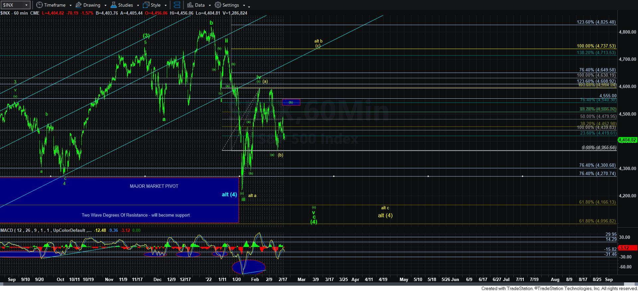
Task: Click the Studies flask icon
Action: [x=114, y=5]
